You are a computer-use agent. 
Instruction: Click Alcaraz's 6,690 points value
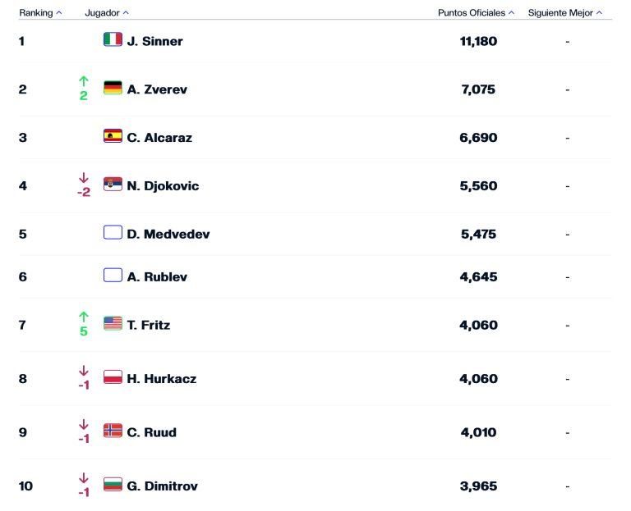point(478,138)
